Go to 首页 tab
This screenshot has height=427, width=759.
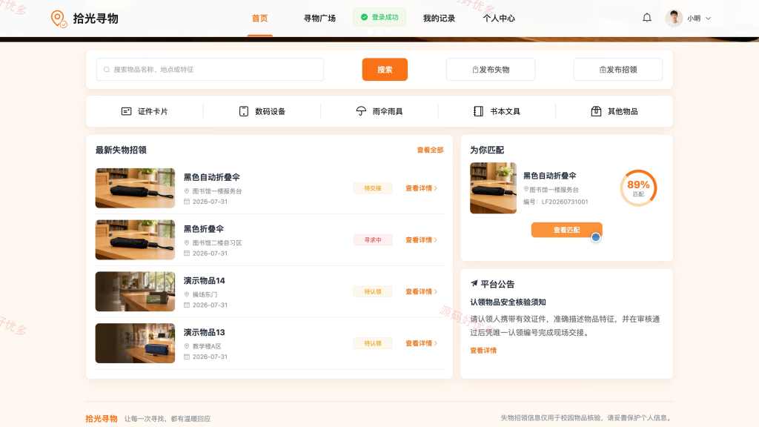point(260,19)
